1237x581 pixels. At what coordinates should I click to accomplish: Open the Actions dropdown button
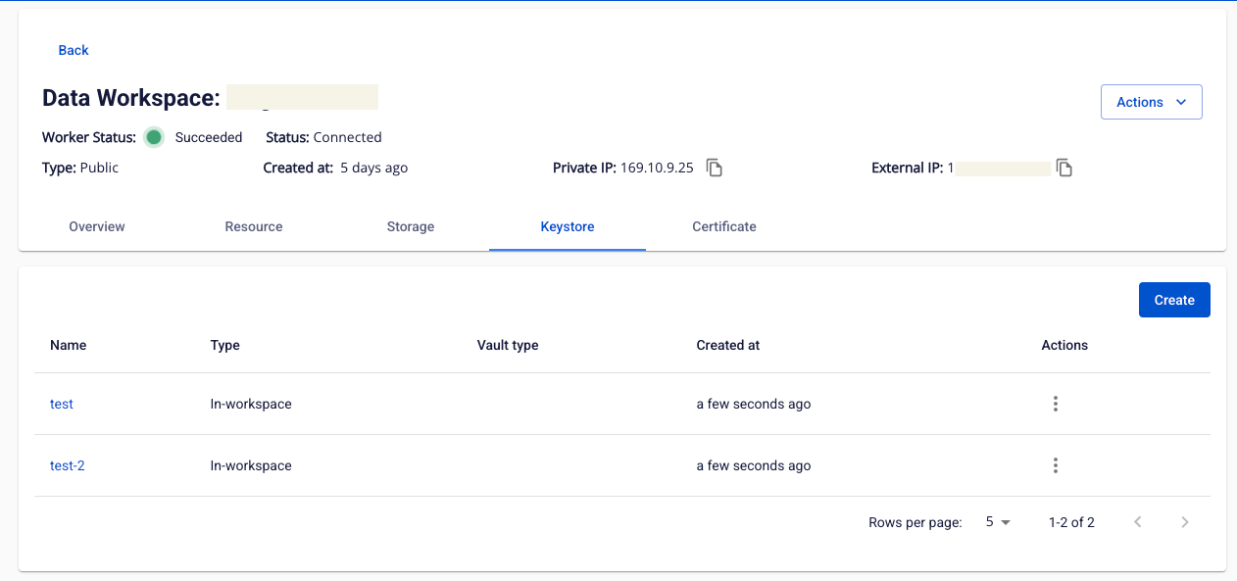tap(1152, 102)
